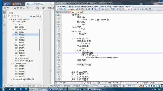Switch to active 随堂文档.txt Notepad++ tab
The height and width of the screenshot is (91, 163).
click(76, 12)
